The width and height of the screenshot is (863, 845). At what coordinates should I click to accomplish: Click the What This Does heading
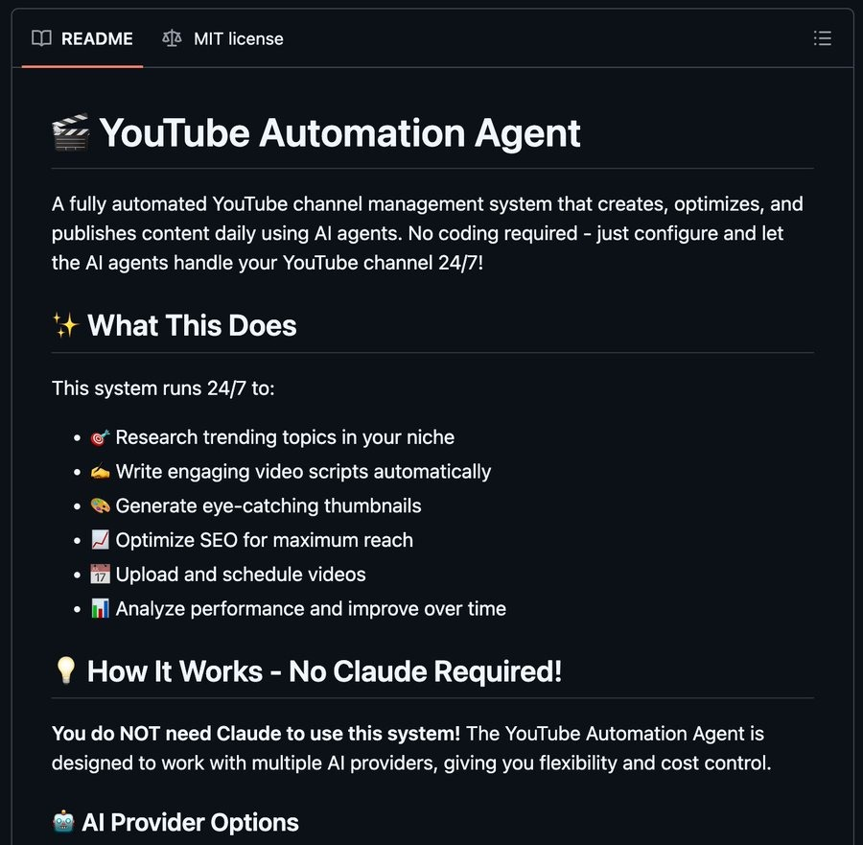192,325
